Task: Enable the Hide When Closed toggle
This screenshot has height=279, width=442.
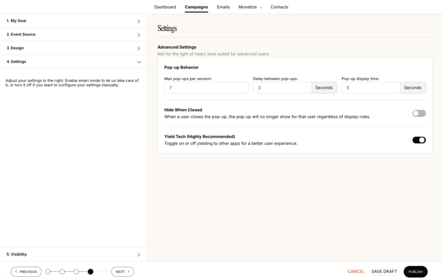Action: pyautogui.click(x=419, y=113)
